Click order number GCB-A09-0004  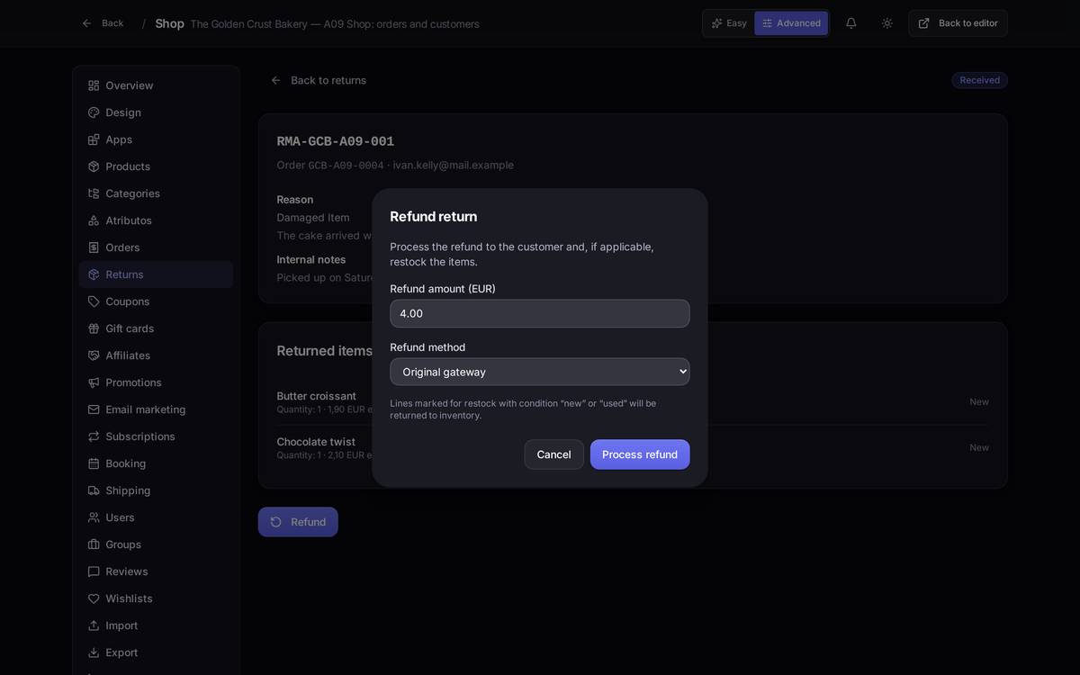tap(346, 166)
